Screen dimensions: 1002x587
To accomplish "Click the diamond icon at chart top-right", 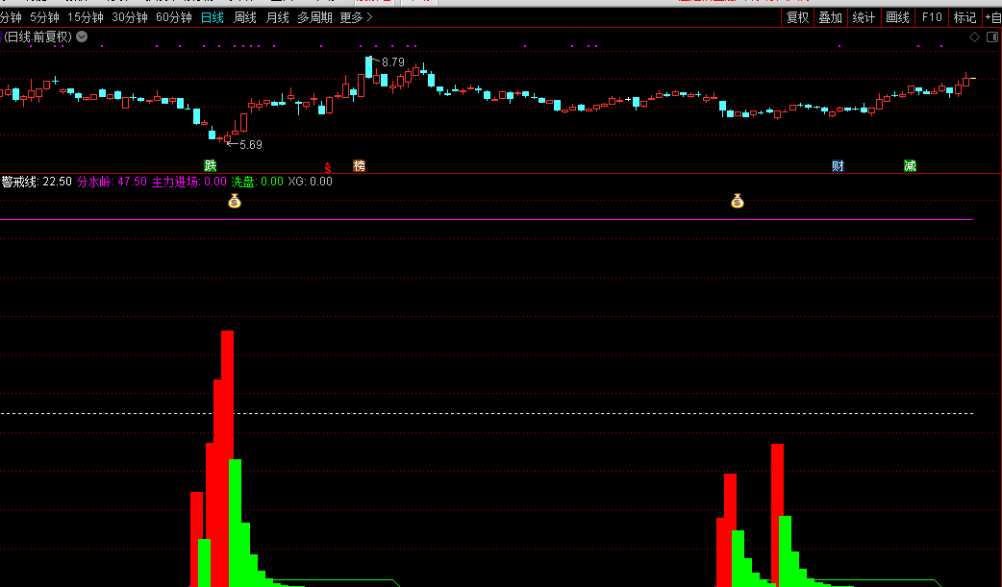I will pyautogui.click(x=974, y=37).
